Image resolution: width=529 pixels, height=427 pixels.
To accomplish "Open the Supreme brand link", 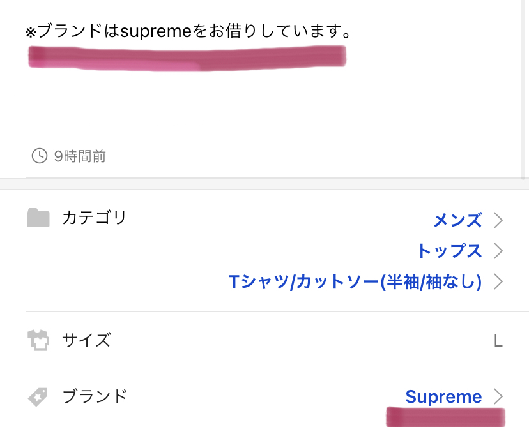I will tap(443, 397).
